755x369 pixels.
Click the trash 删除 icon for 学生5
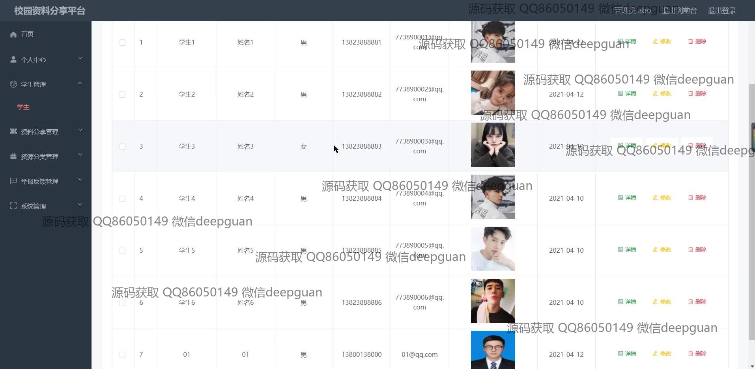tap(690, 250)
